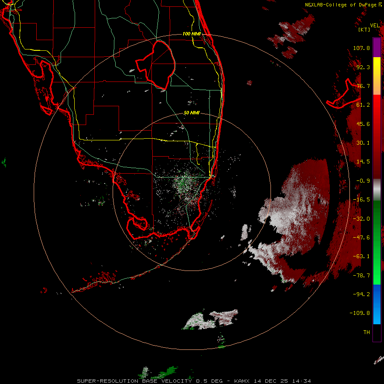Click the 100 NMI range ring label
Viewport: 384px width, 384px height.
pos(192,34)
